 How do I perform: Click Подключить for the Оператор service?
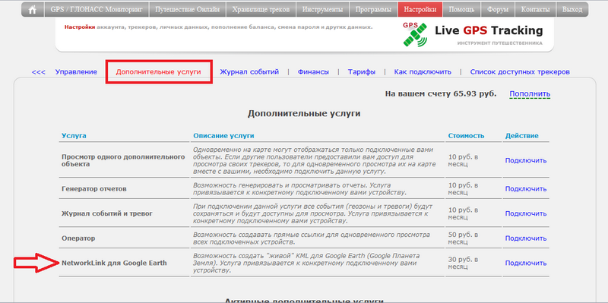tap(526, 238)
